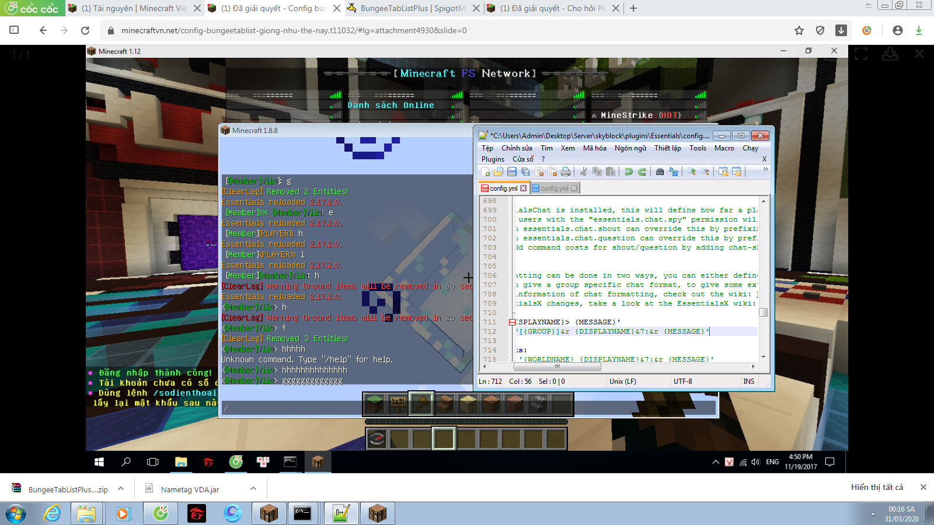
Task: Open options chevron for Nametag VDA.jar download
Action: (253, 488)
